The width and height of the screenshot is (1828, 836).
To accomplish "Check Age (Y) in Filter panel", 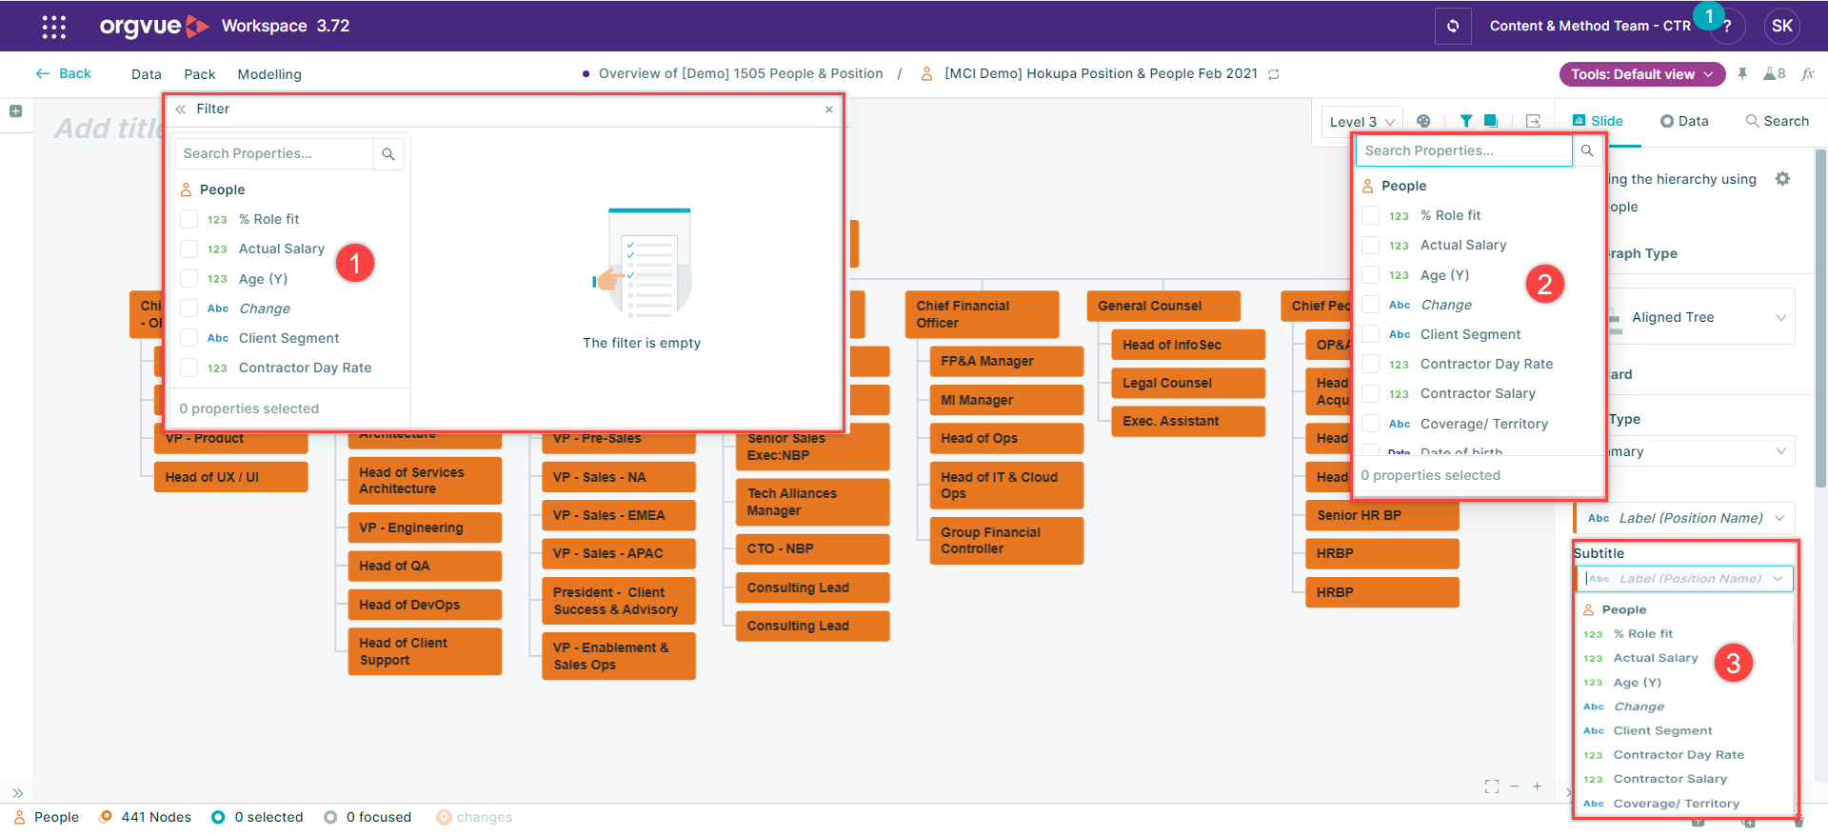I will pyautogui.click(x=189, y=279).
